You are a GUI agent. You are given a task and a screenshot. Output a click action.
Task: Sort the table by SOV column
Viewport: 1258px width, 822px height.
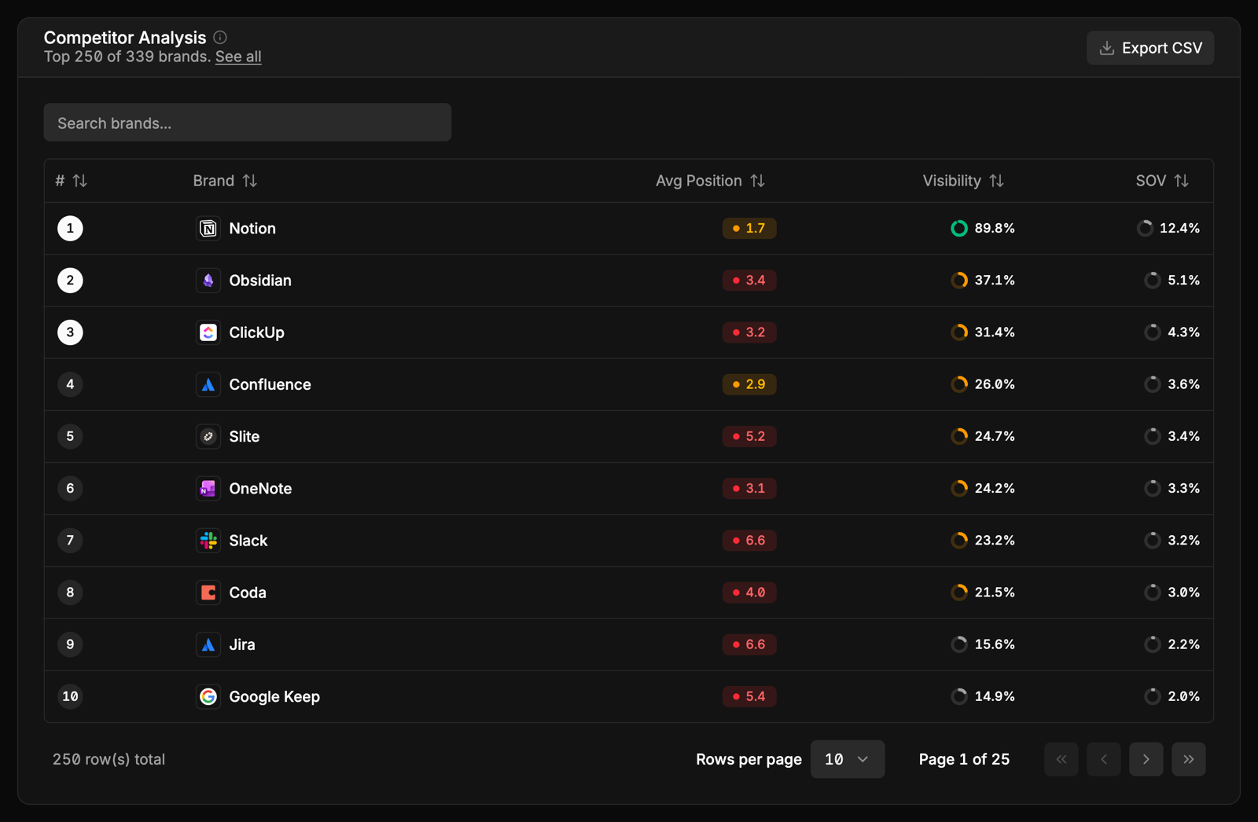coord(1181,181)
